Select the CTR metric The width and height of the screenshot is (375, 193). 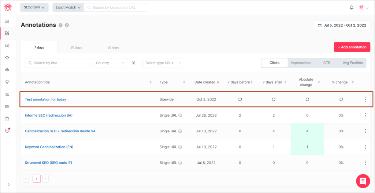pos(327,63)
